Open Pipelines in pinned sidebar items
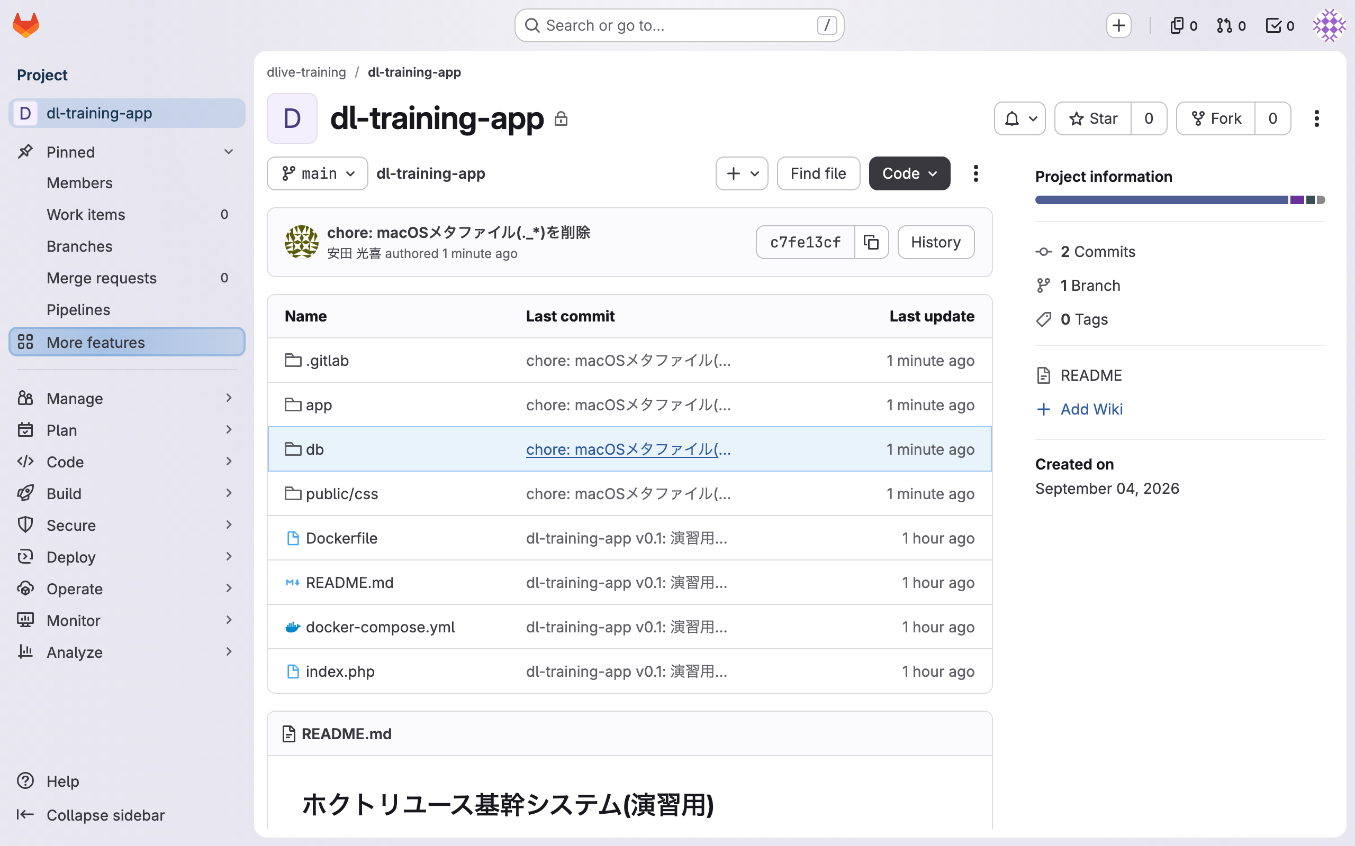The height and width of the screenshot is (846, 1355). (x=127, y=310)
